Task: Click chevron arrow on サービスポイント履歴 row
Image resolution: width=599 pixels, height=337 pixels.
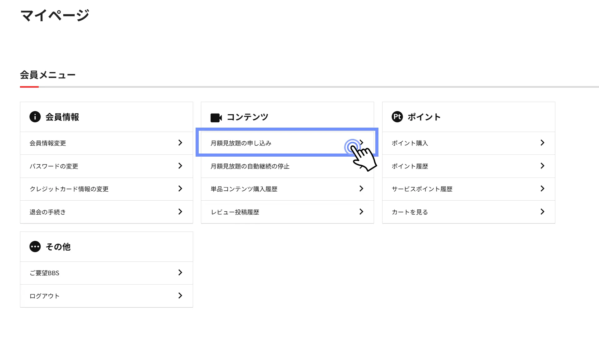Action: click(x=543, y=188)
